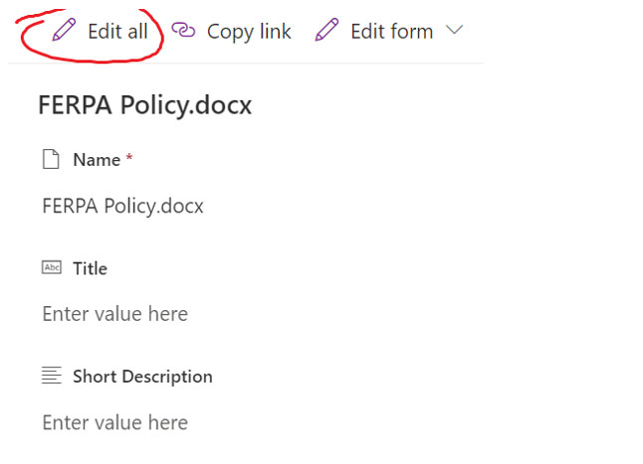Click the Short Description field label
The image size is (643, 464).
click(x=142, y=377)
